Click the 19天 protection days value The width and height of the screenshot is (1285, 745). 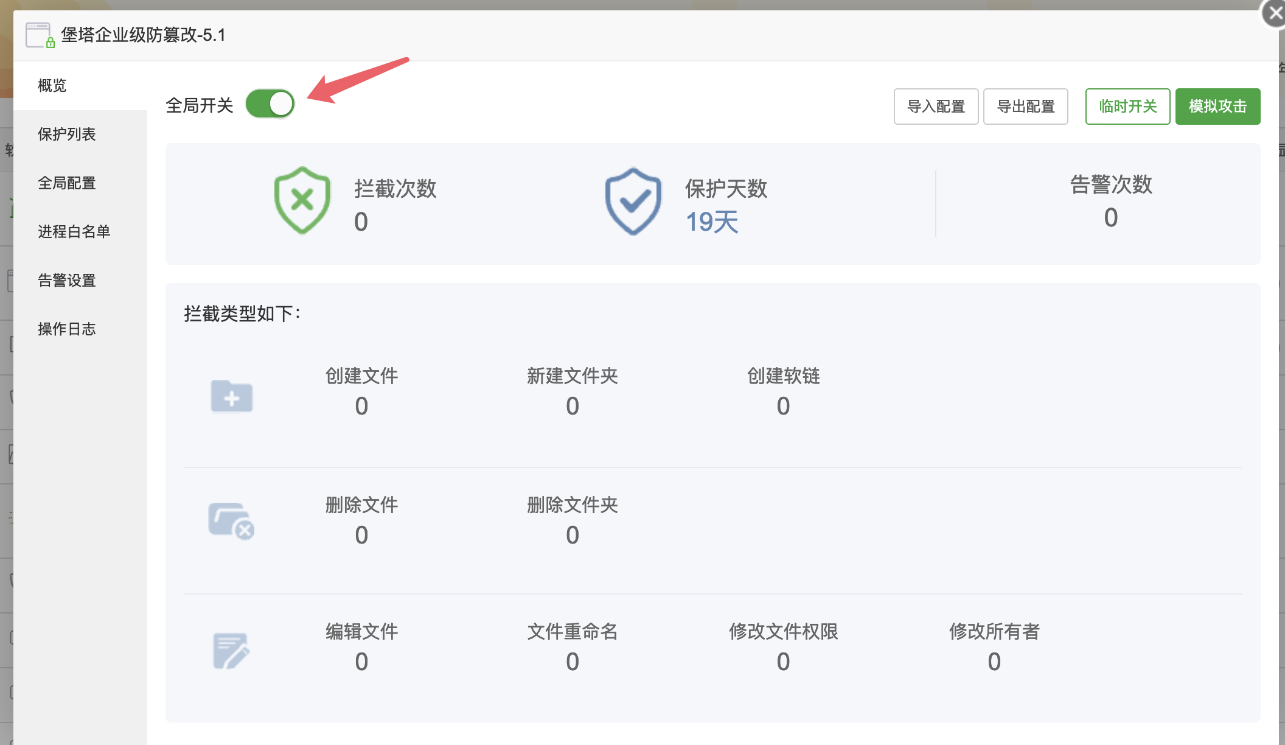[x=712, y=222]
